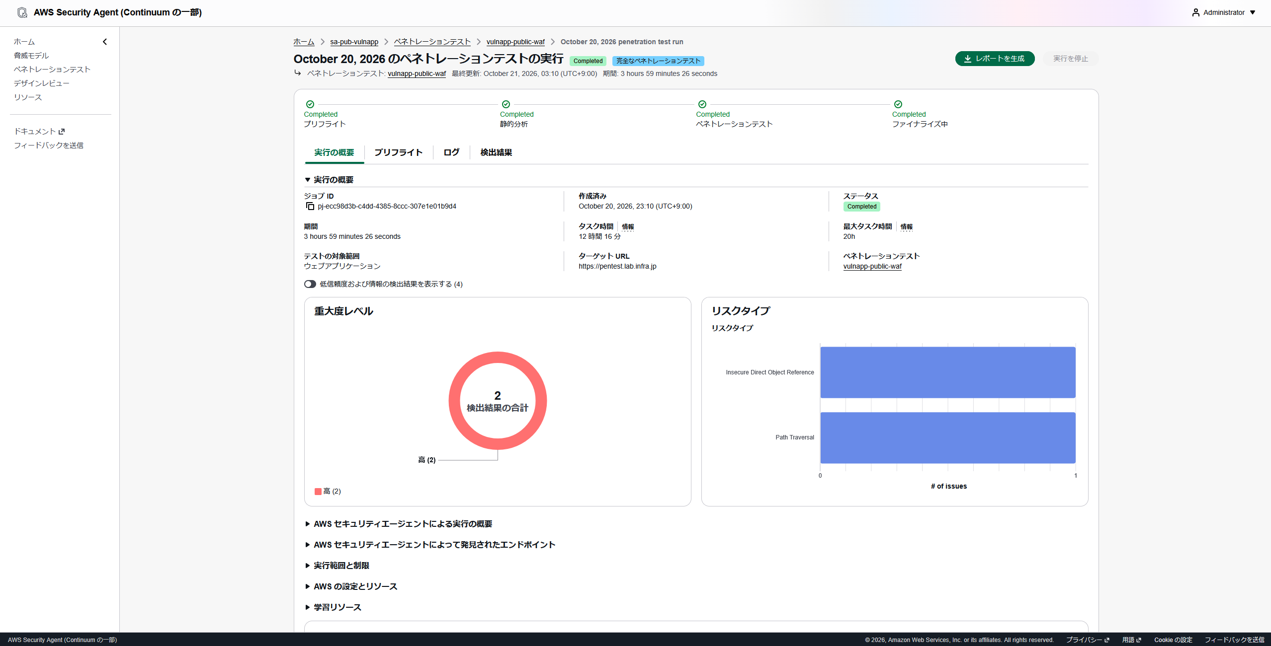The height and width of the screenshot is (646, 1271).
Task: Open ペネトレーションテスト breadcrumb link
Action: click(x=432, y=42)
